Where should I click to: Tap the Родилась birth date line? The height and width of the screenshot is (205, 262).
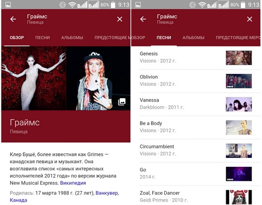click(x=64, y=197)
